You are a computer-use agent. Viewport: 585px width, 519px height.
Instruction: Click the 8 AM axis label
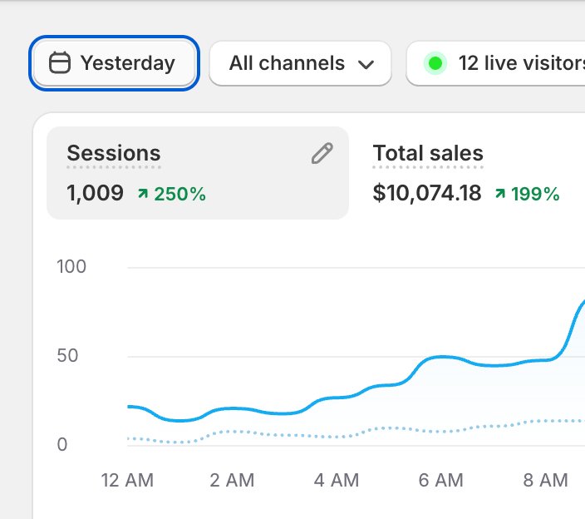pos(545,480)
